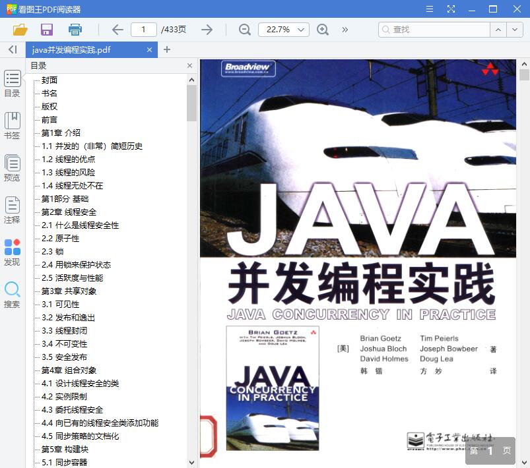Screen dimensions: 530x468
Task: Select 4.3 委托线程安全 outline entry
Action: coord(73,409)
